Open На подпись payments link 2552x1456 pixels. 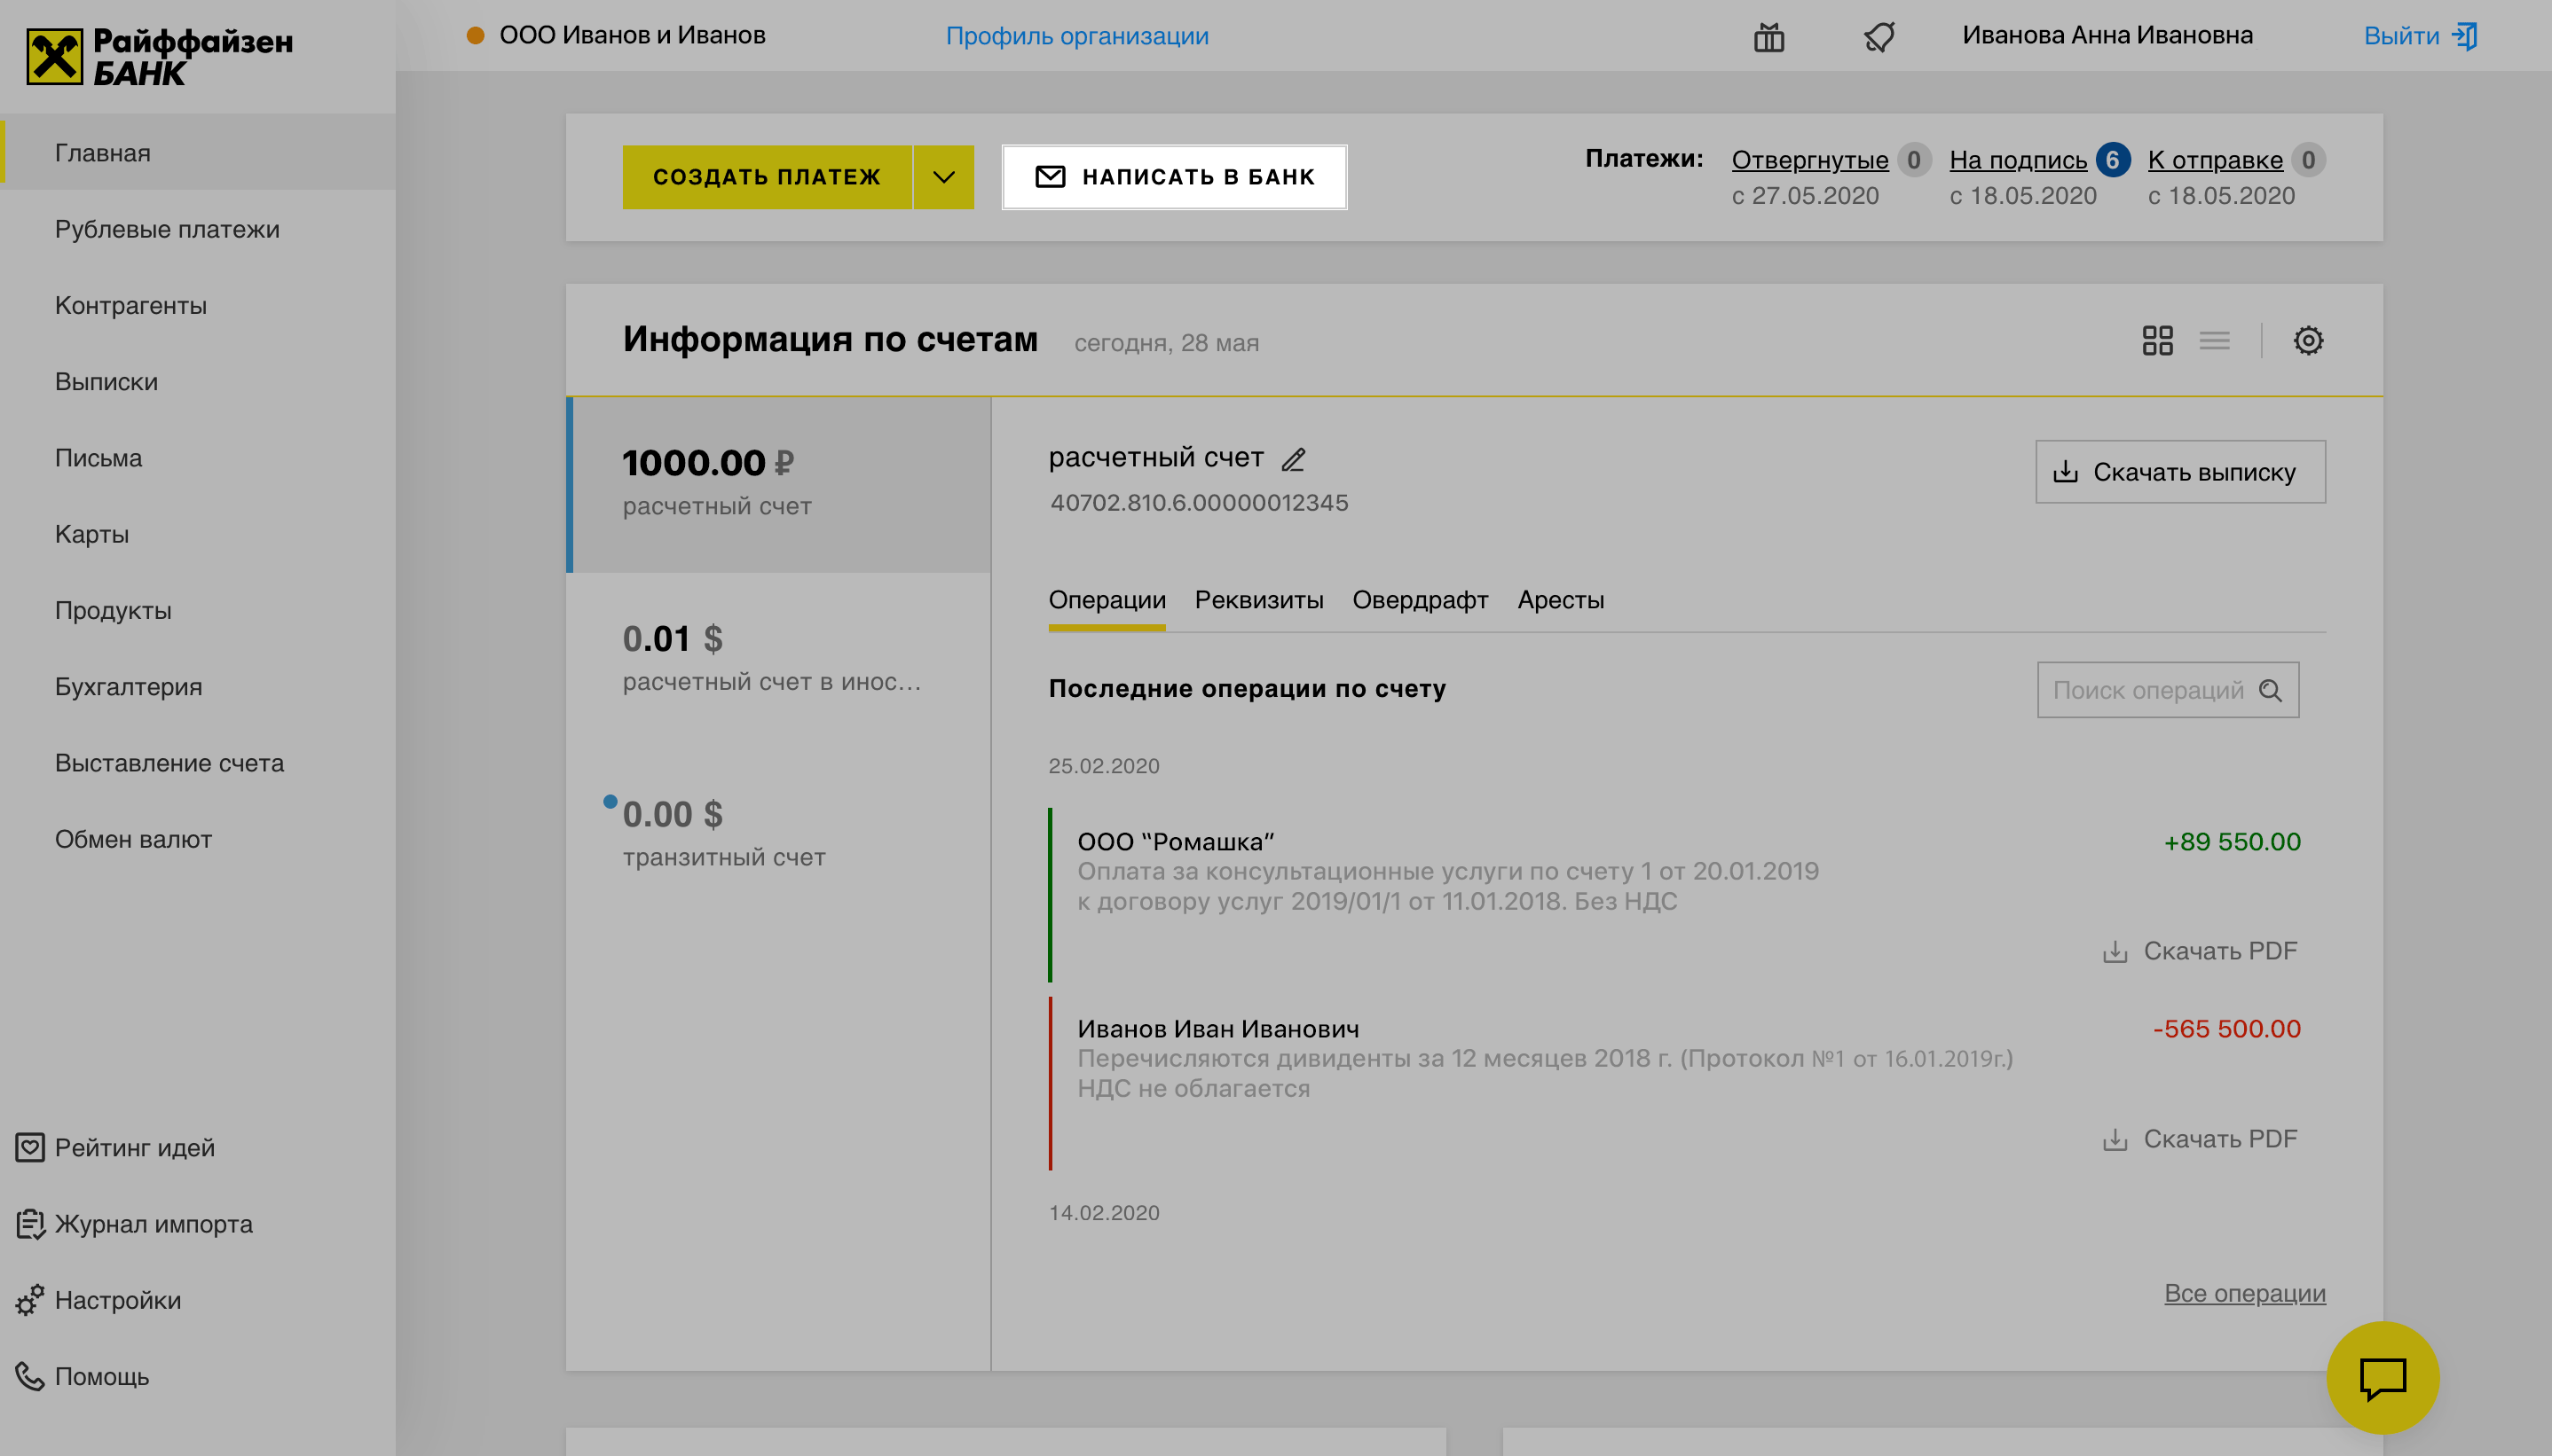pos(2017,160)
